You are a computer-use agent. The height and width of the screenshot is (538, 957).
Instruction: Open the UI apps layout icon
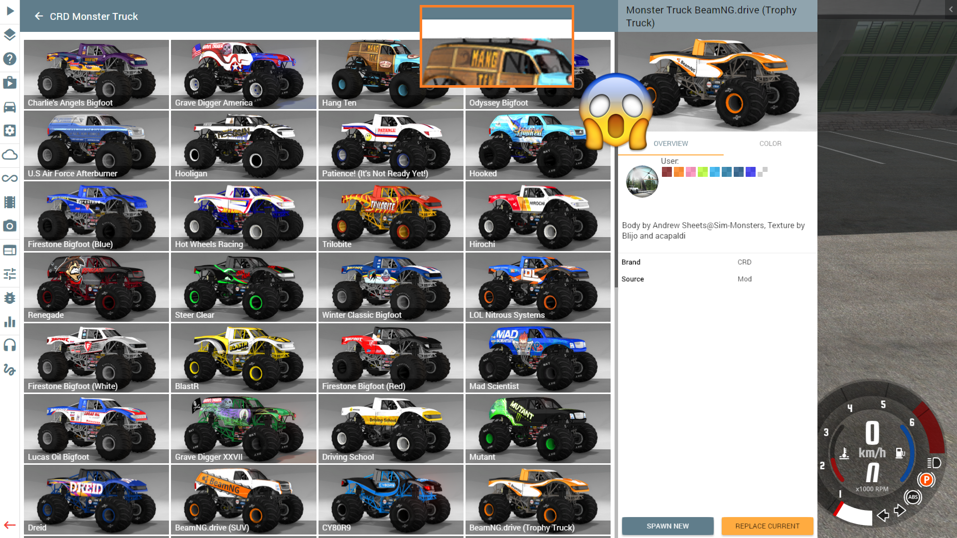(10, 250)
